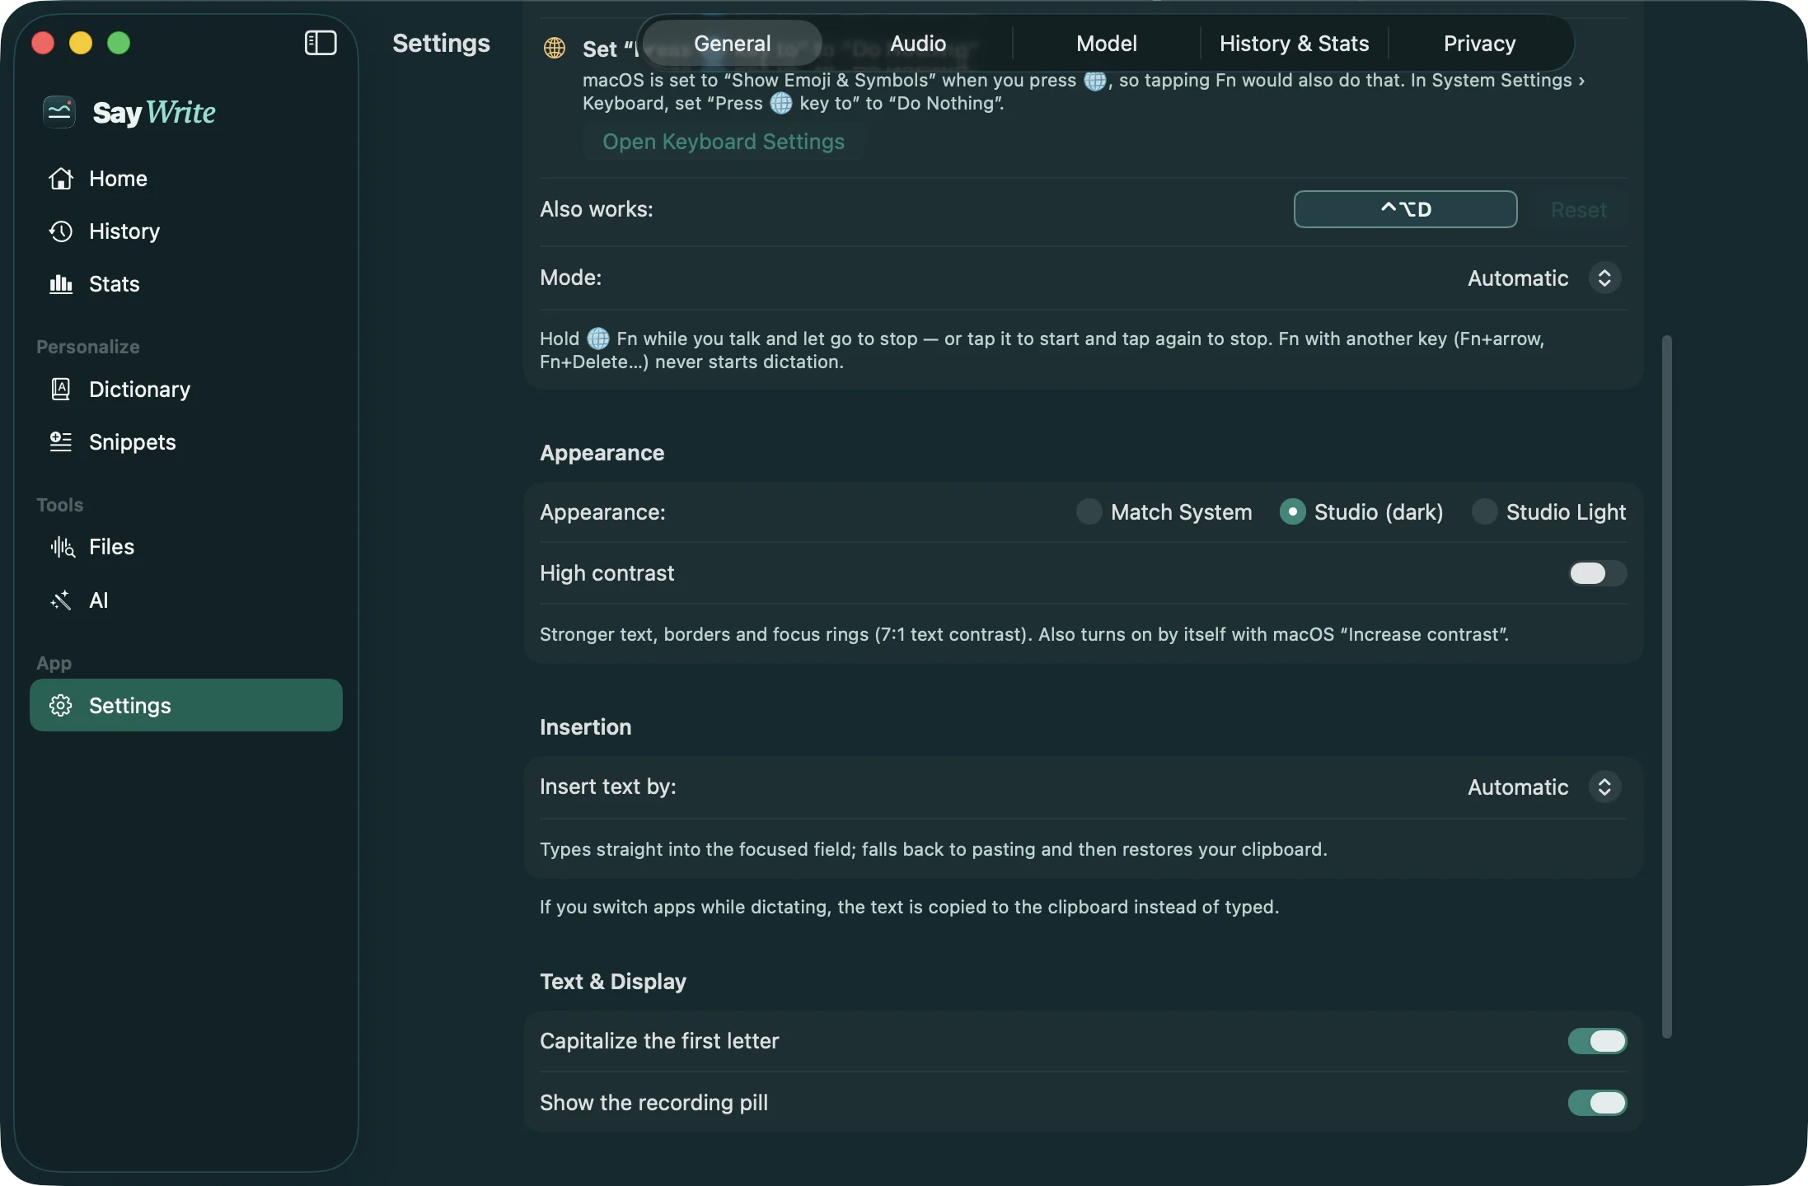Click the orange globe warning icon
Viewport: 1808px width, 1186px height.
555,48
